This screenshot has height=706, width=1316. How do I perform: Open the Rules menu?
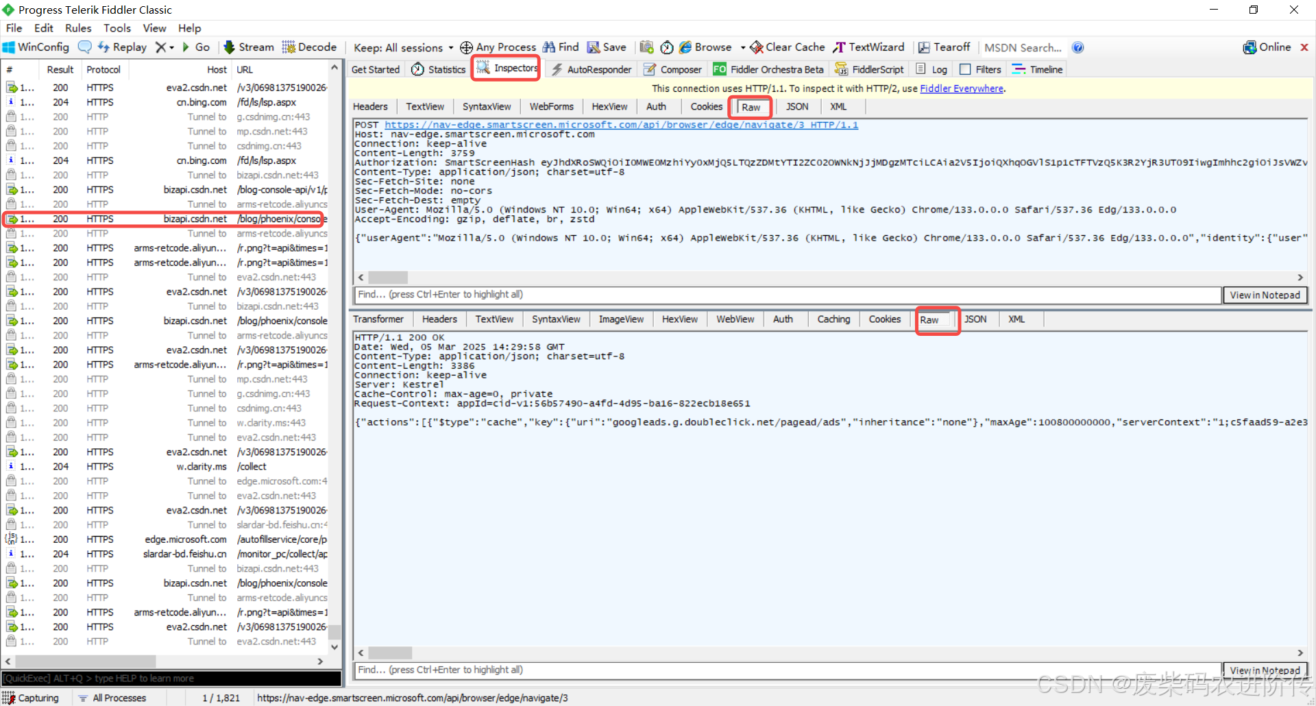[78, 28]
